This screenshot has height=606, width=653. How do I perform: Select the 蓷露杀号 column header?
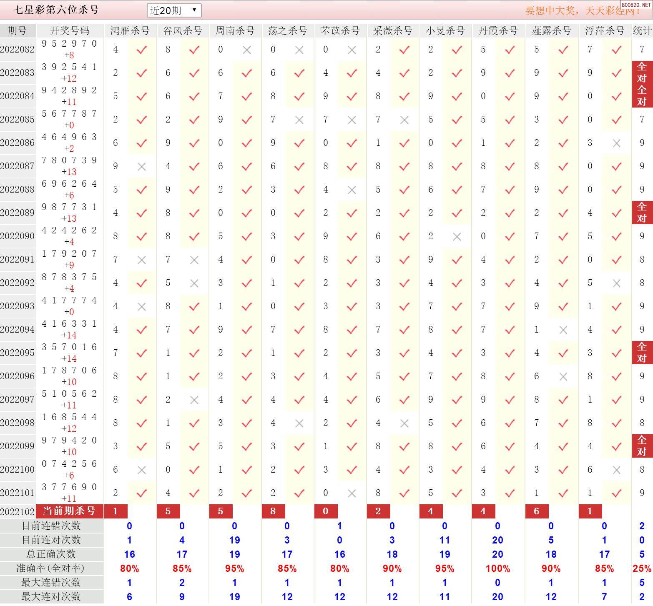(551, 30)
